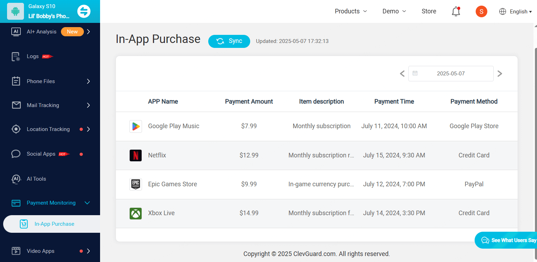Image resolution: width=537 pixels, height=262 pixels.
Task: Click the Updated 2025-05-07 17:32:13 timestamp
Action: pyautogui.click(x=292, y=41)
